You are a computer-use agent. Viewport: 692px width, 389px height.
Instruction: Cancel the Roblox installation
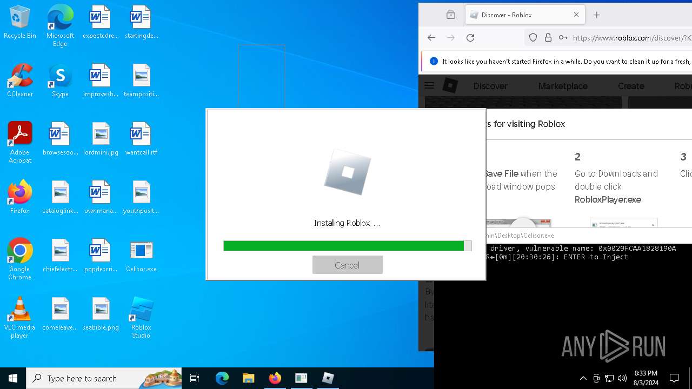347,265
